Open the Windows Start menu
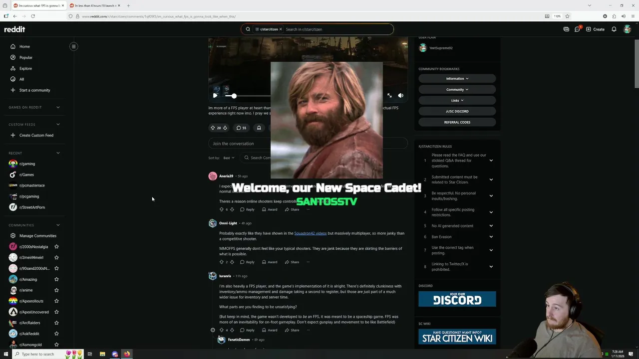639x359 pixels. (x=5, y=354)
